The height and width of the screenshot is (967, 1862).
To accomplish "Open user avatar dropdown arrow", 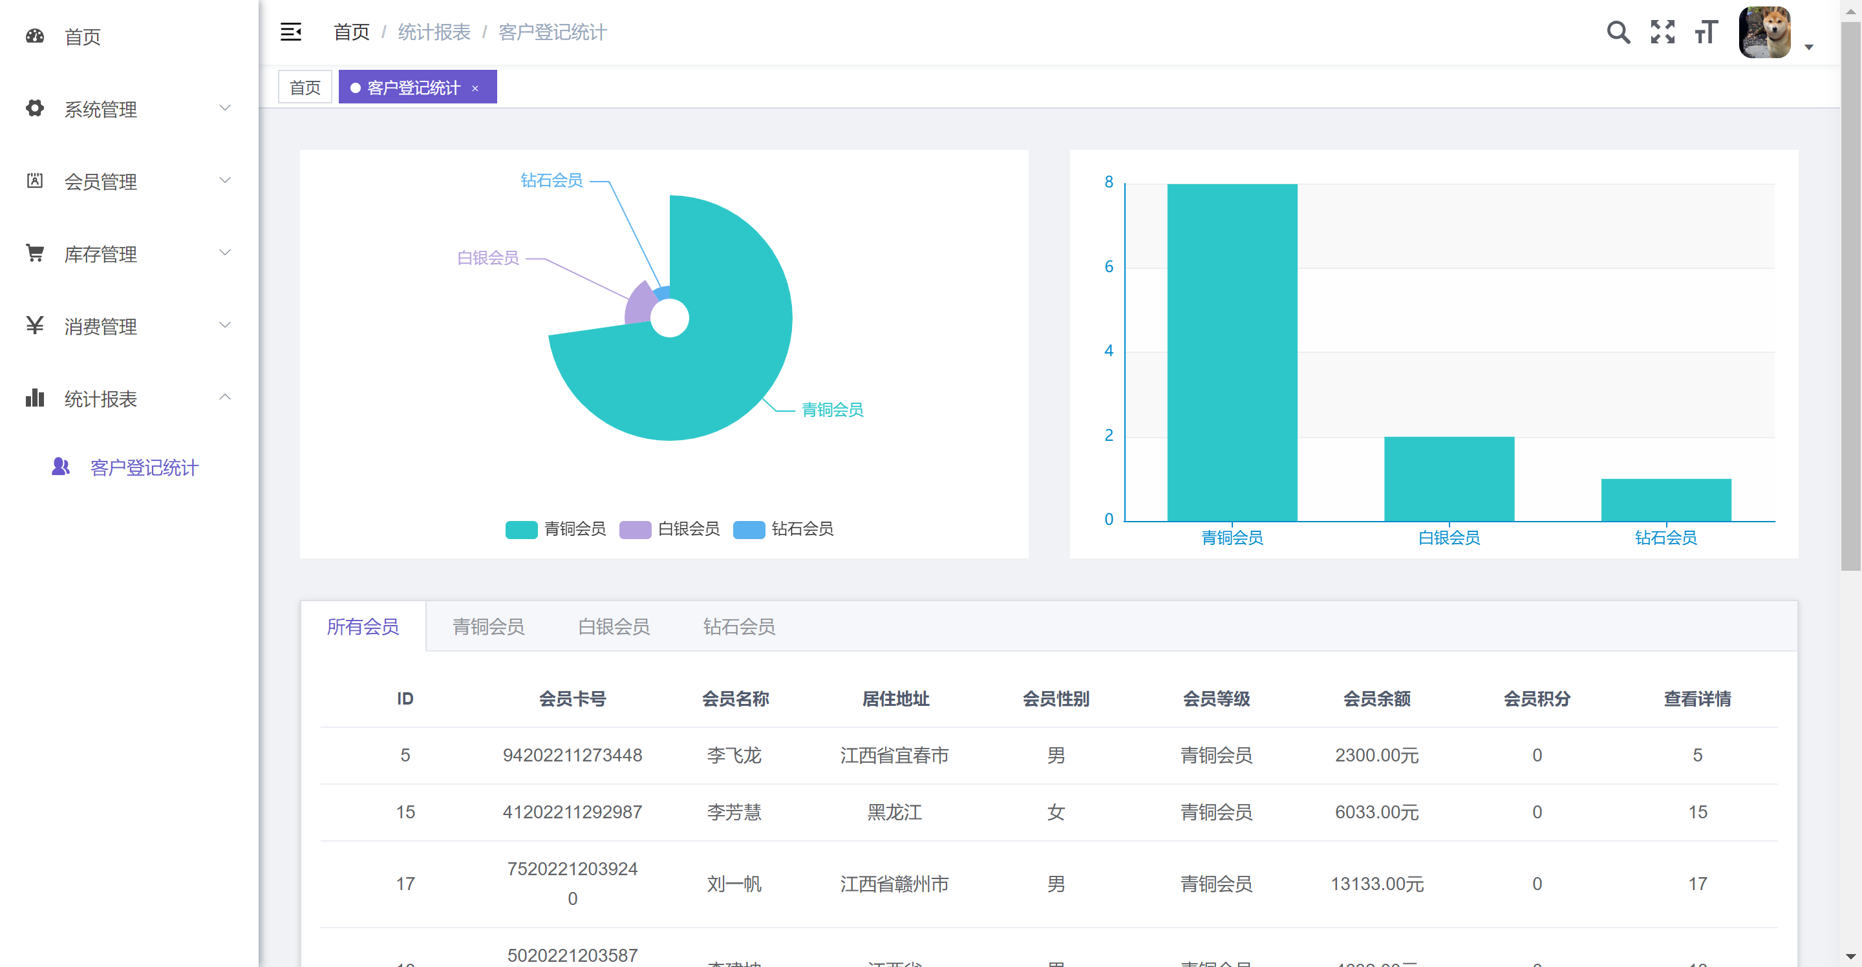I will [1809, 47].
